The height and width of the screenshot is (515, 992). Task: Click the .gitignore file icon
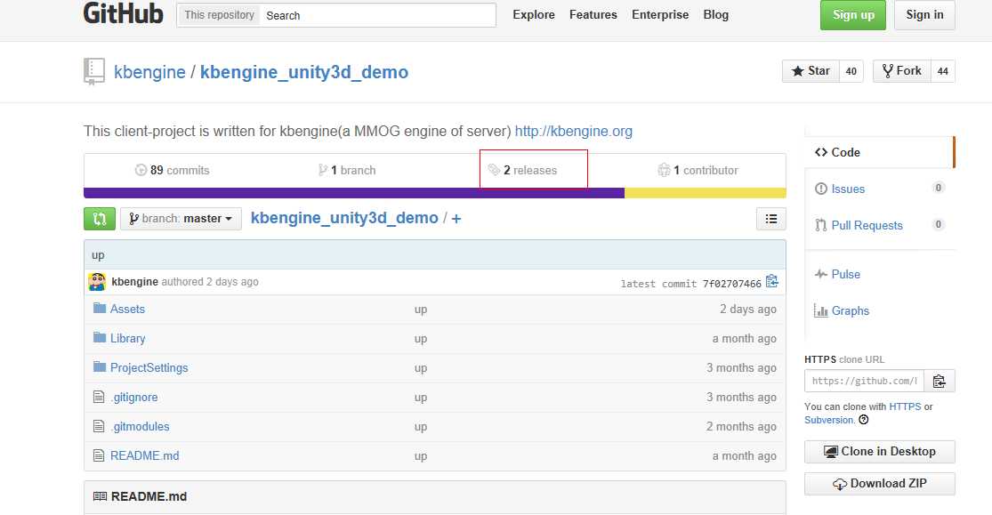(x=99, y=397)
